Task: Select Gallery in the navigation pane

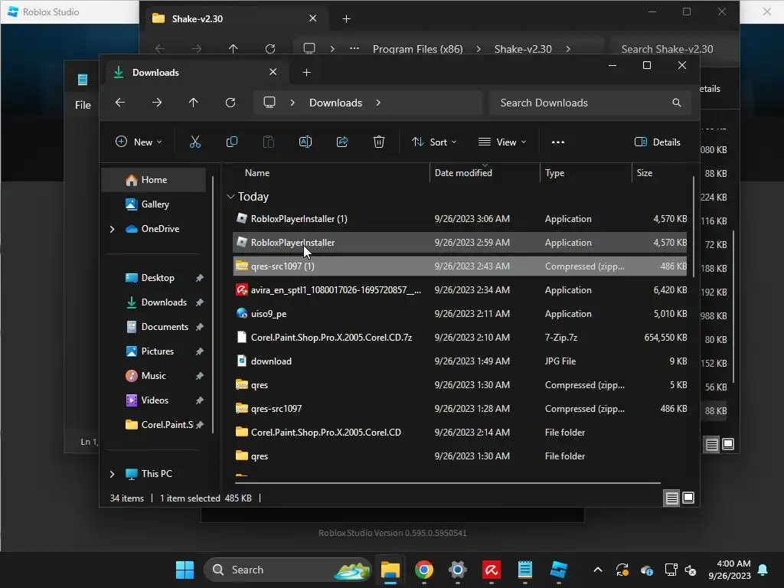Action: (x=154, y=204)
